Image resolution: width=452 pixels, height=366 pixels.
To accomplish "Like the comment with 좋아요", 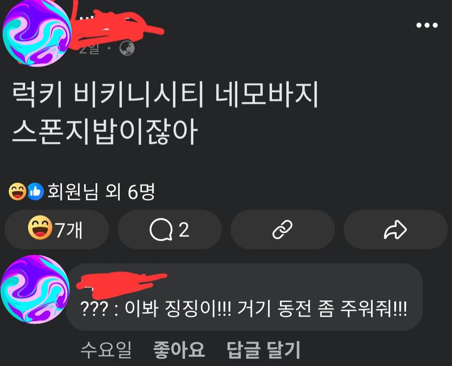I will click(179, 349).
